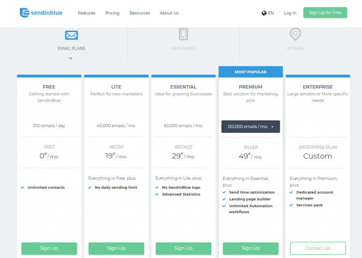The width and height of the screenshot is (362, 258).
Task: Click Everything in Premium, plus: text
Action: click(314, 182)
